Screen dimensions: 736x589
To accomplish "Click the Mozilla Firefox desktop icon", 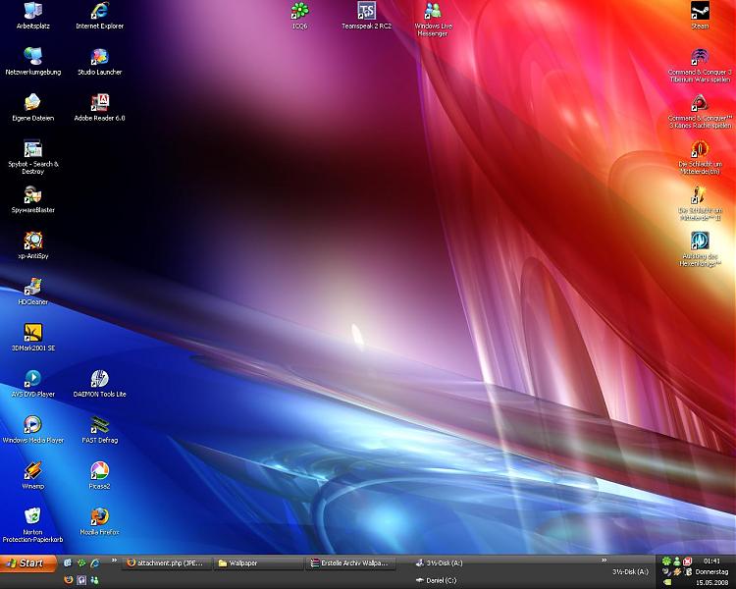I will coord(99,516).
